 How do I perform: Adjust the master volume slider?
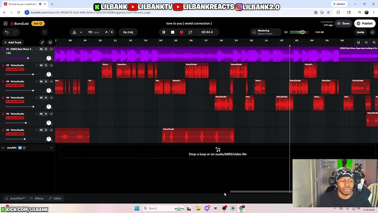coord(299,32)
